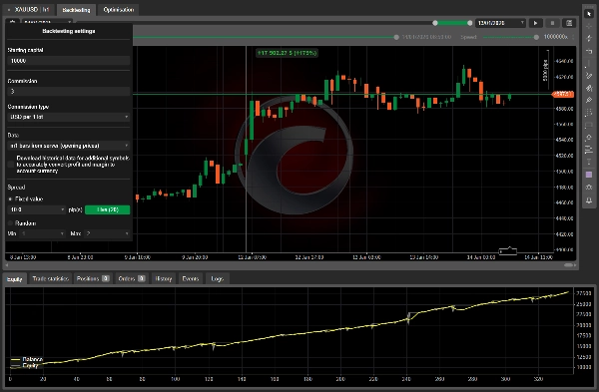Click the green button beside pip(s)
The width and height of the screenshot is (599, 392).
108,209
